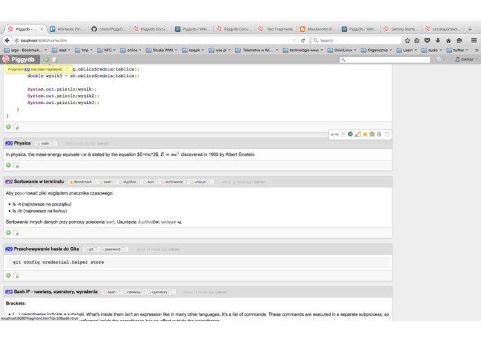Expand the NFC bookmarks folder

coord(107,50)
